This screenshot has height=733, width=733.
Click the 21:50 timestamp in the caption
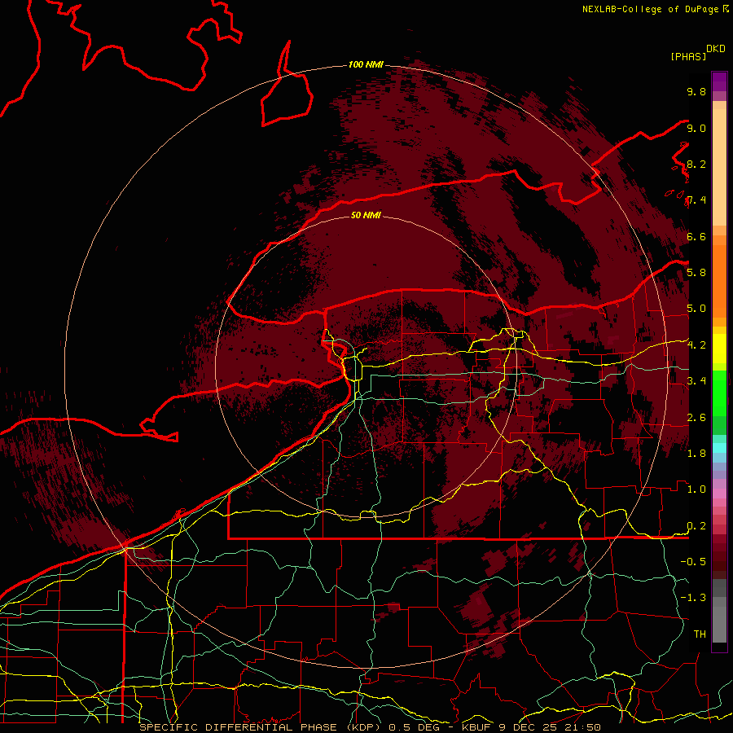click(x=584, y=727)
